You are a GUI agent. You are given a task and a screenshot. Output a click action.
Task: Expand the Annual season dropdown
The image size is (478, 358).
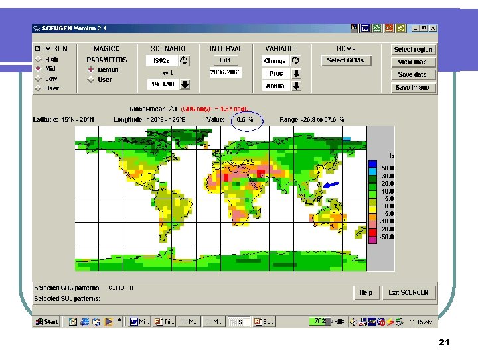[296, 86]
